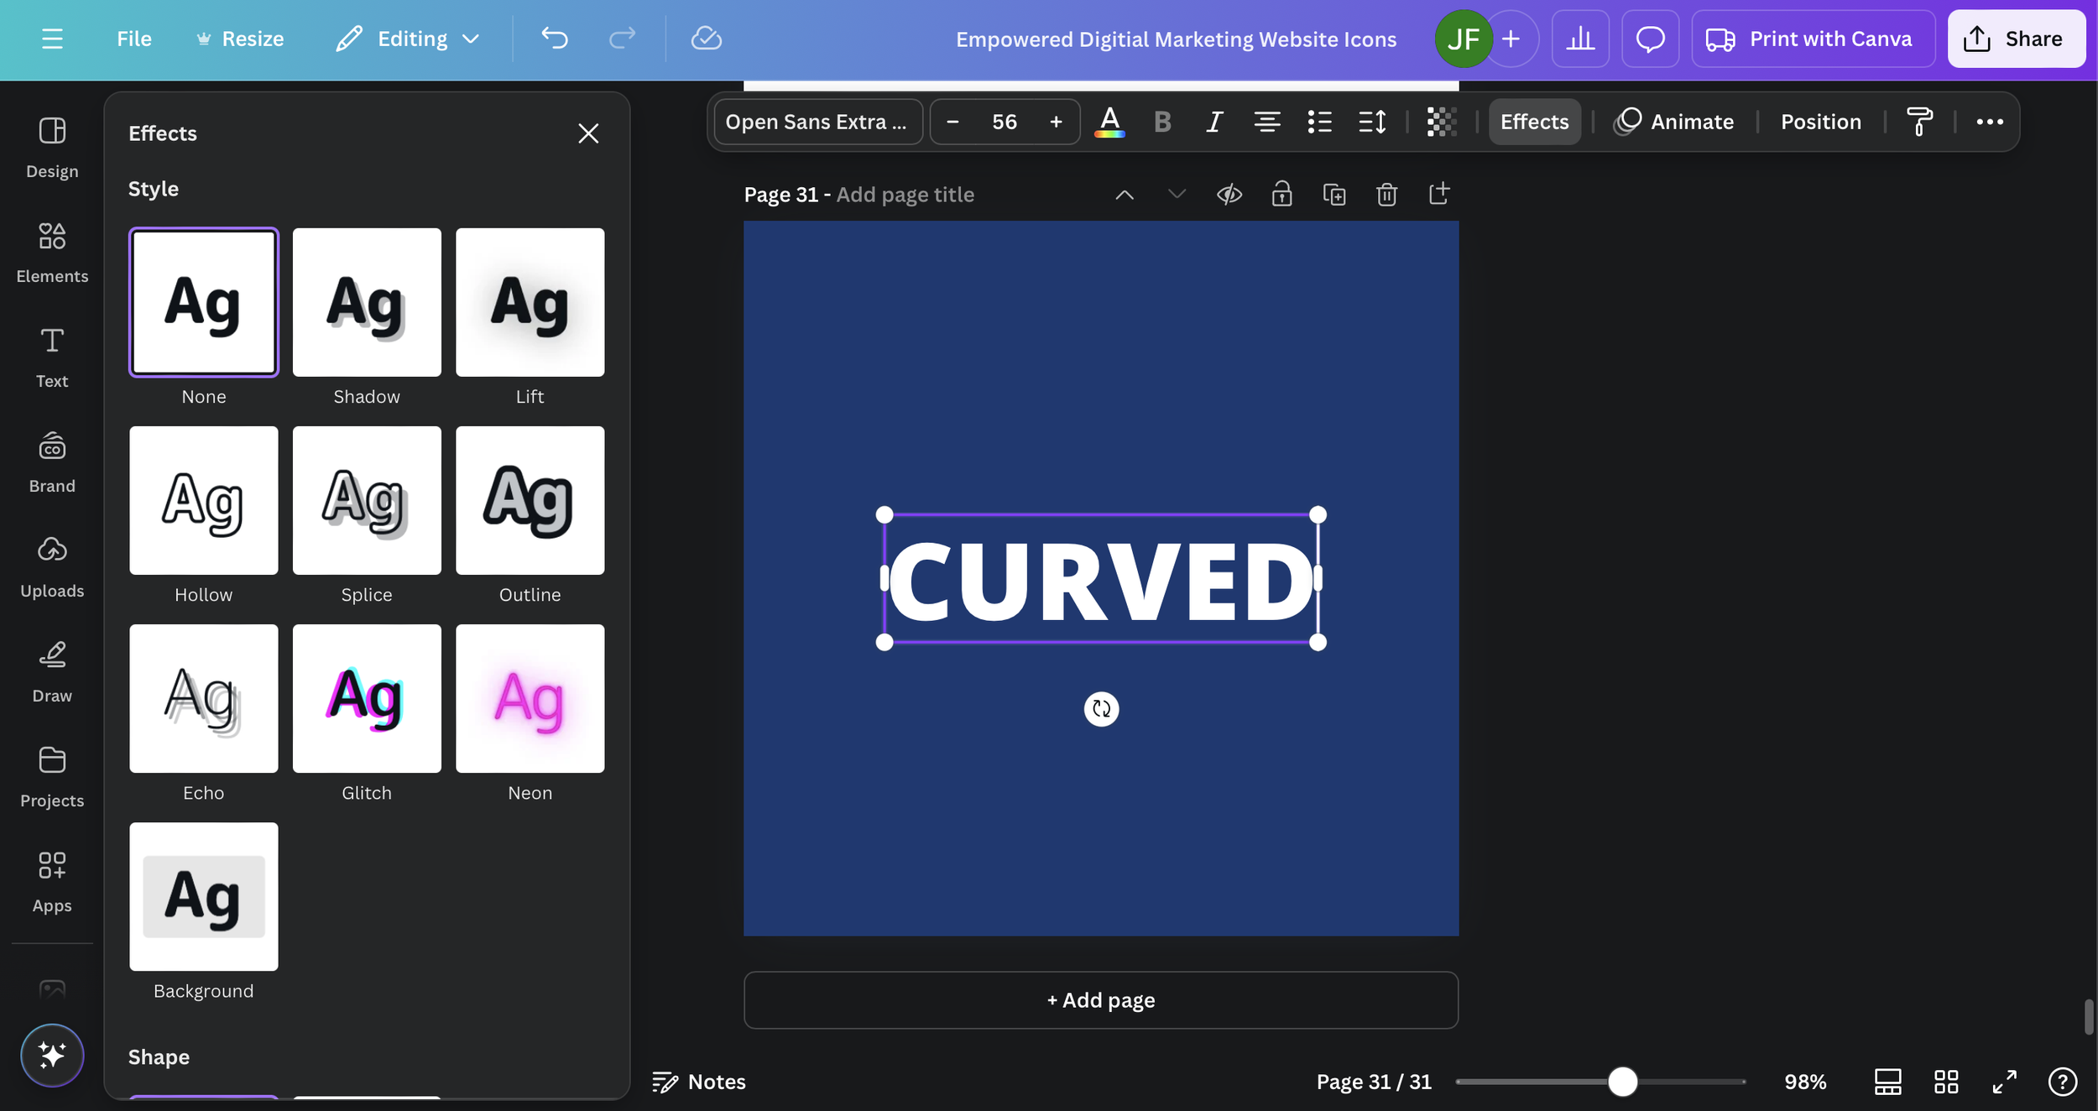
Task: Delete page 31 with trash icon
Action: 1386,194
